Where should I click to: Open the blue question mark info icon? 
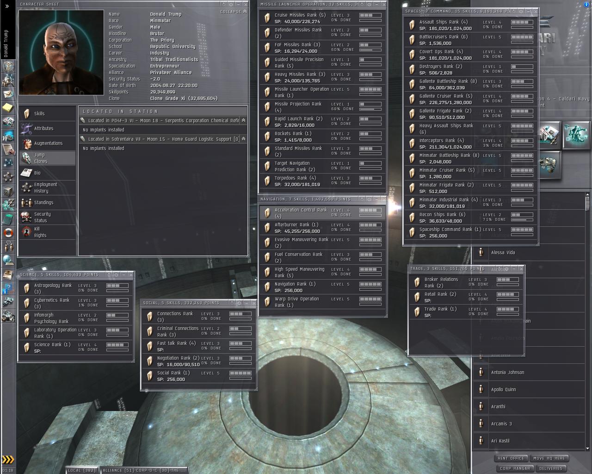[x=8, y=290]
